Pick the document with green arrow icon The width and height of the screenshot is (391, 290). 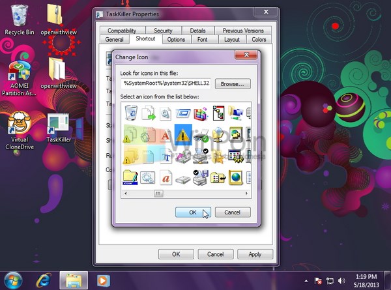click(149, 113)
